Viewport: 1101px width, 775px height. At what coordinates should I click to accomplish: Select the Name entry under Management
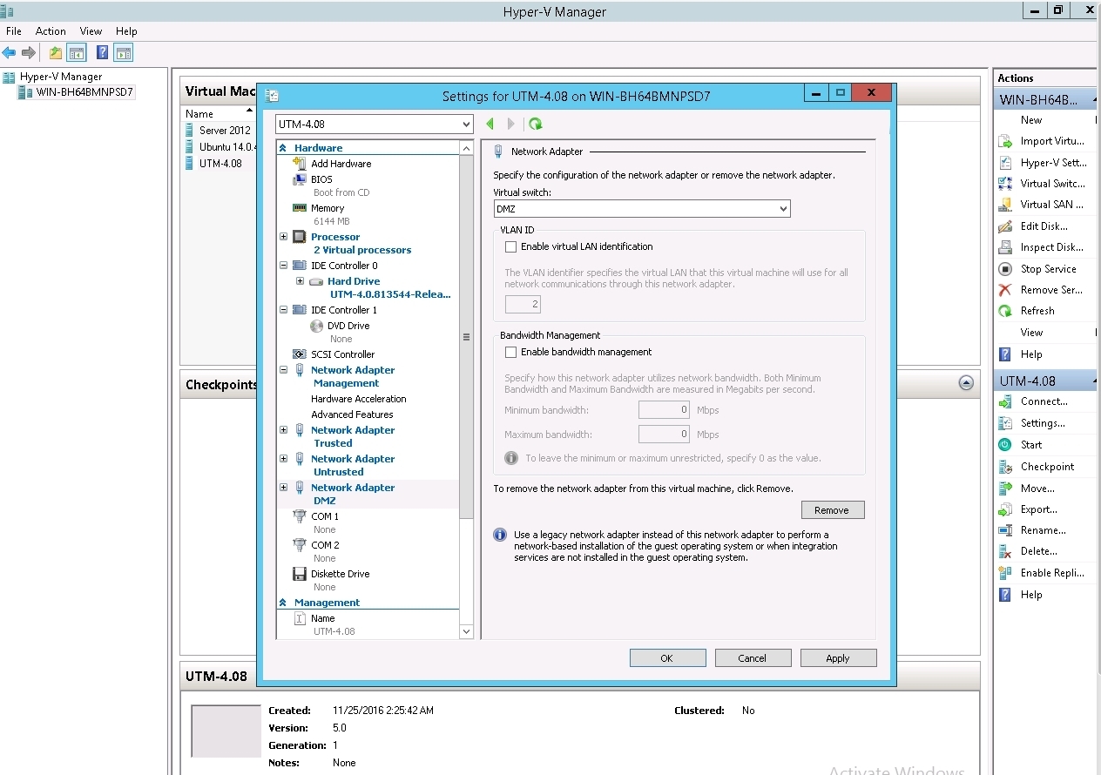coord(323,618)
